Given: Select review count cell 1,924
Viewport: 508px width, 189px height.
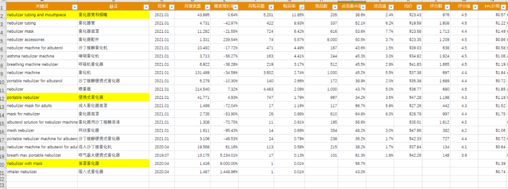Looking at the screenshot, I should click(x=437, y=56).
